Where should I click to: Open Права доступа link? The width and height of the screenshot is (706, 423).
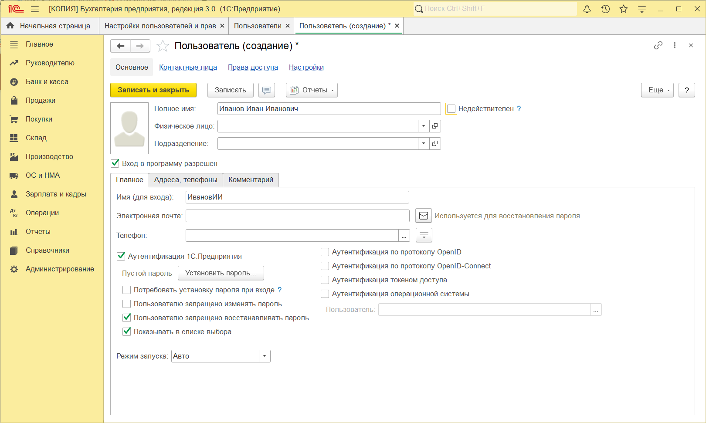tap(253, 67)
